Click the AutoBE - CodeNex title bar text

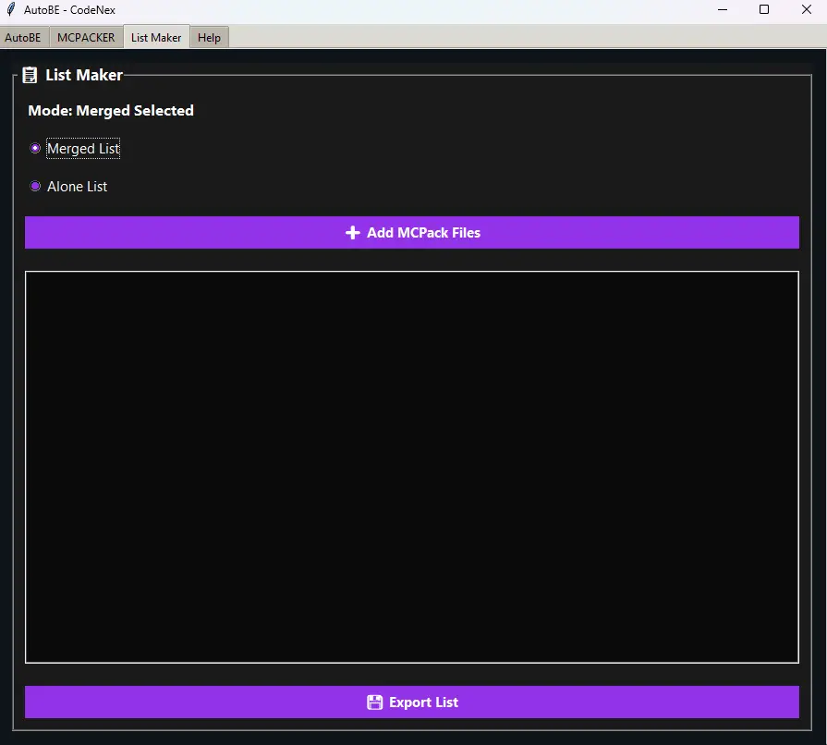tap(69, 10)
